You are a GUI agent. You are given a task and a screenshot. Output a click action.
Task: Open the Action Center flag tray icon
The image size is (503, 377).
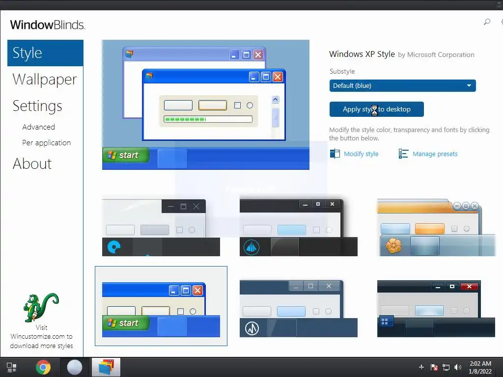pyautogui.click(x=434, y=367)
